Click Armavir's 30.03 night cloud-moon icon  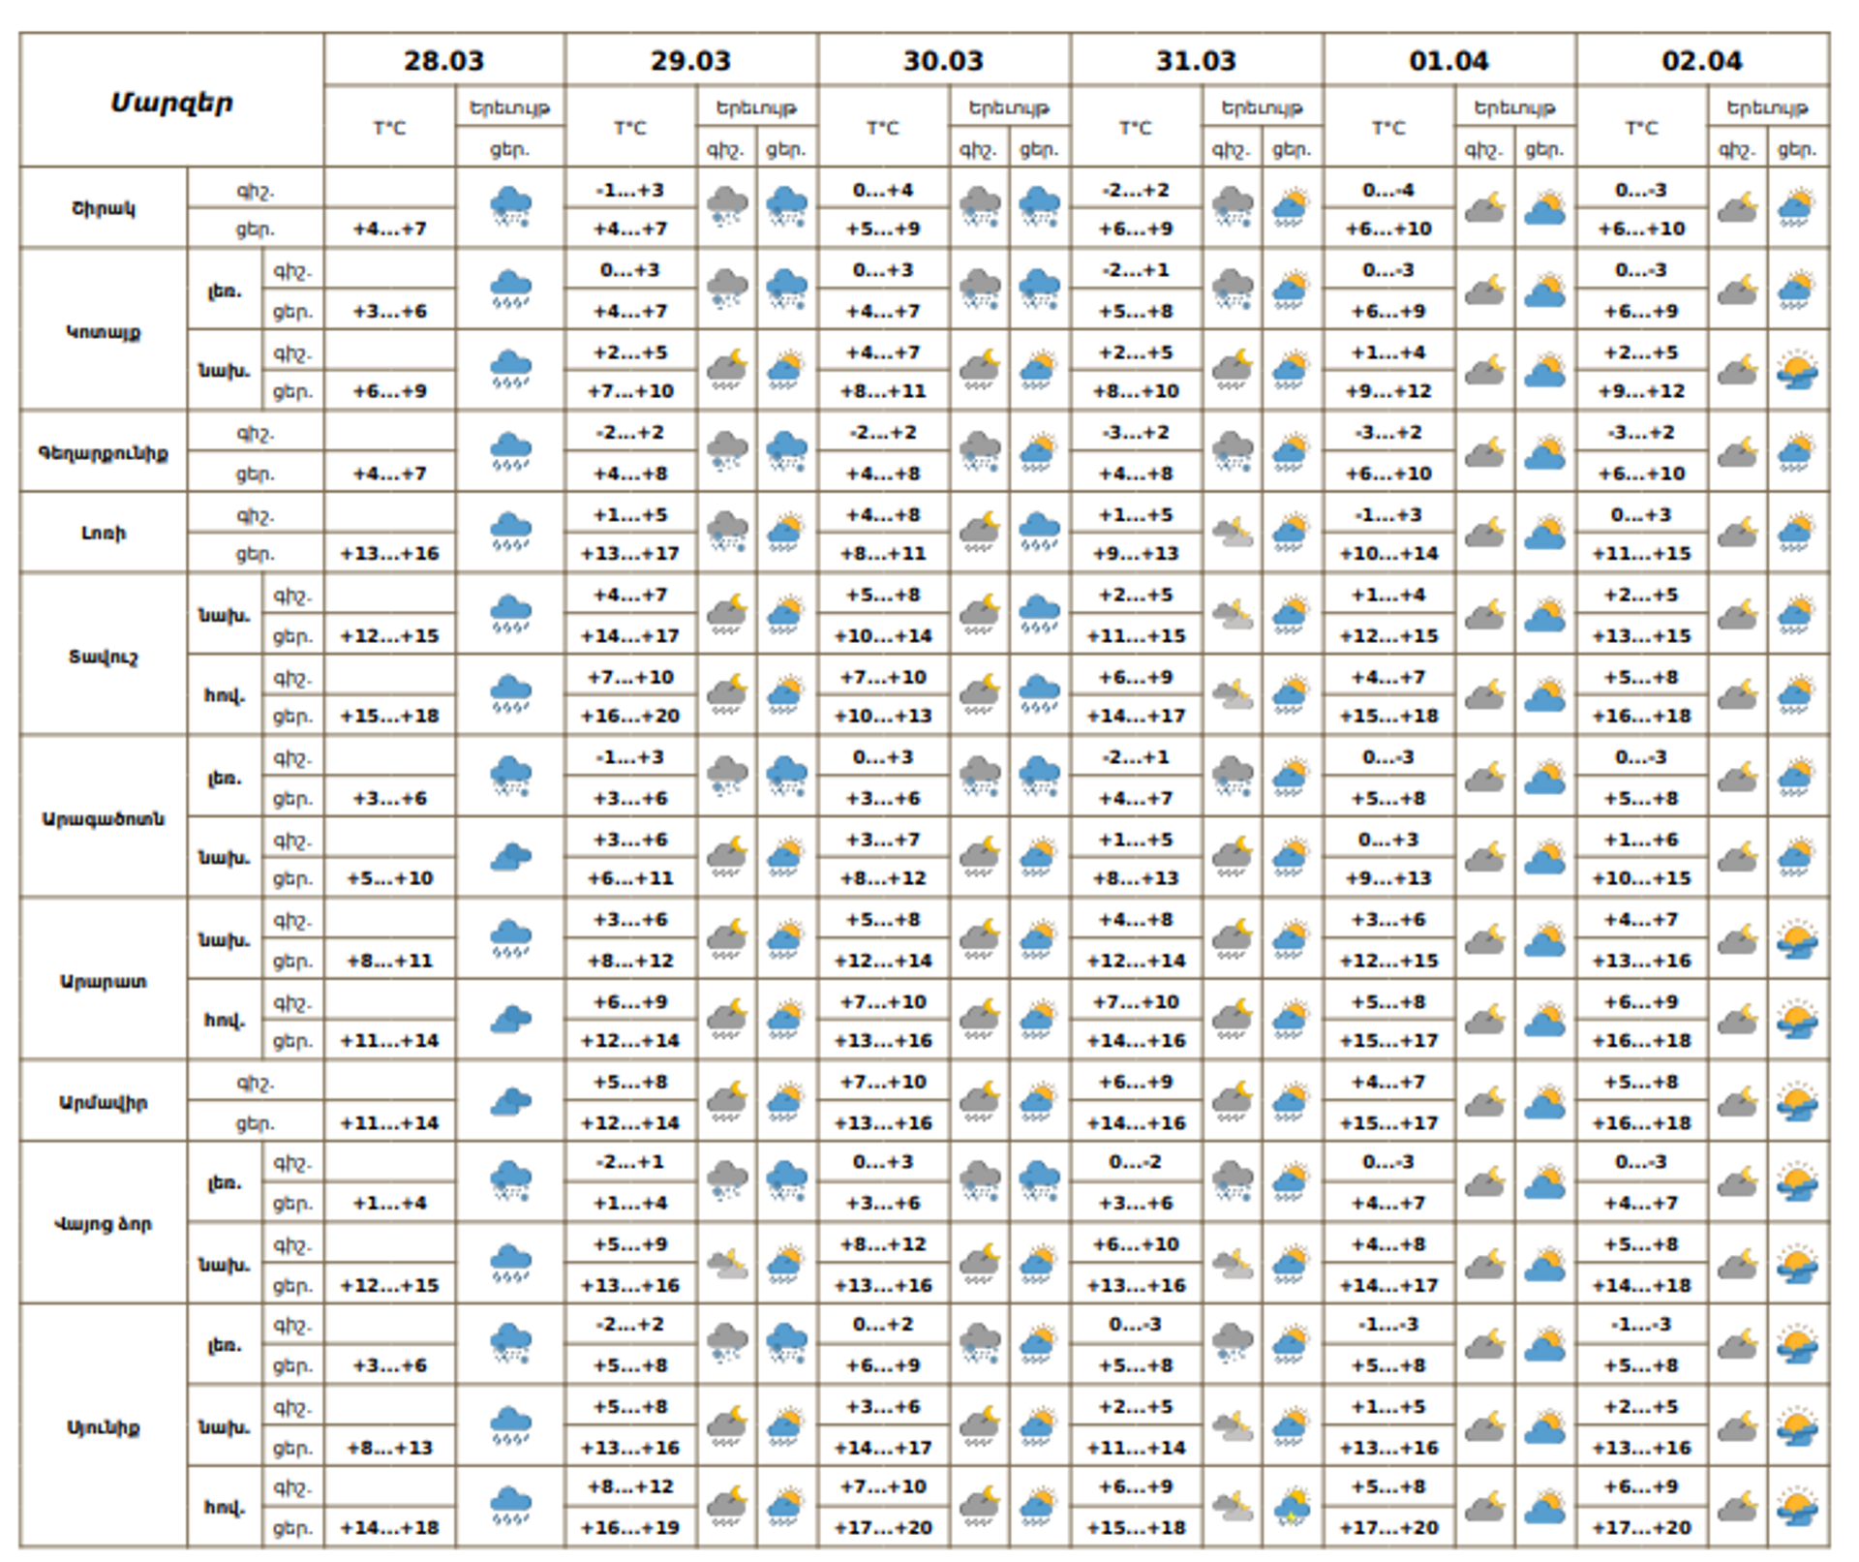click(x=980, y=1101)
